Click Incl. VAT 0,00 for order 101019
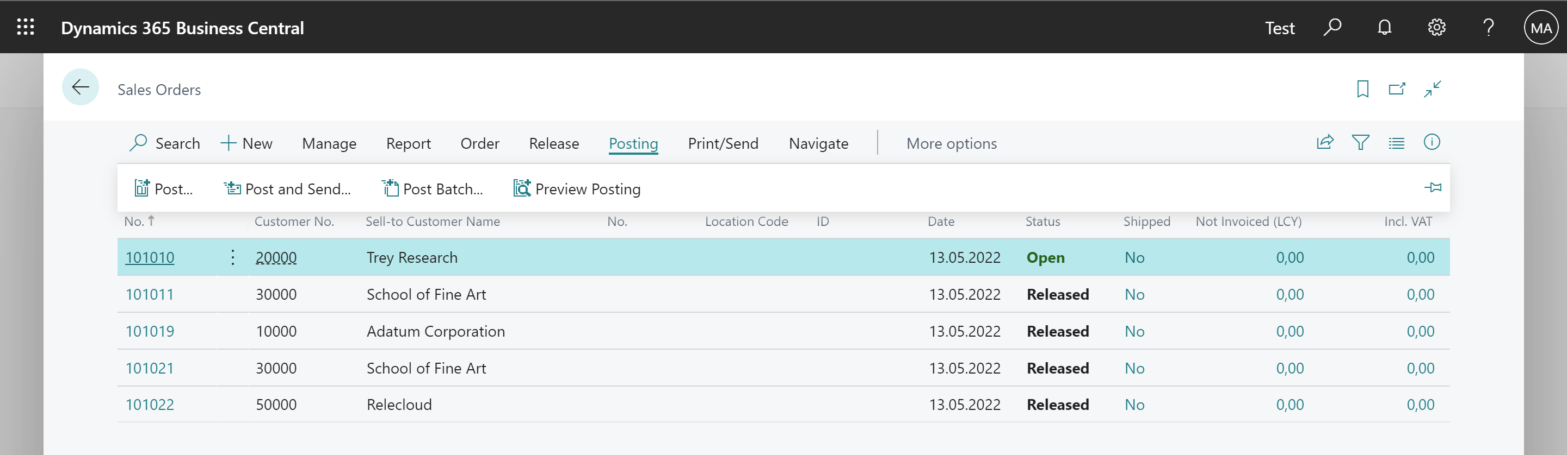 point(1421,331)
